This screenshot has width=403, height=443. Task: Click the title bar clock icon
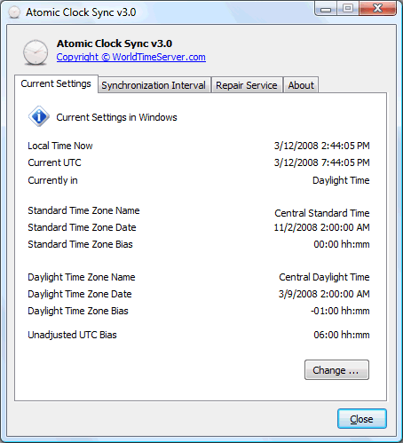13,12
